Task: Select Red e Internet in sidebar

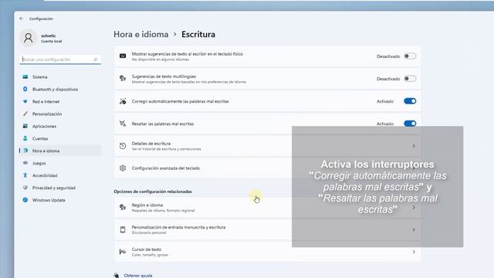Action: [x=60, y=101]
